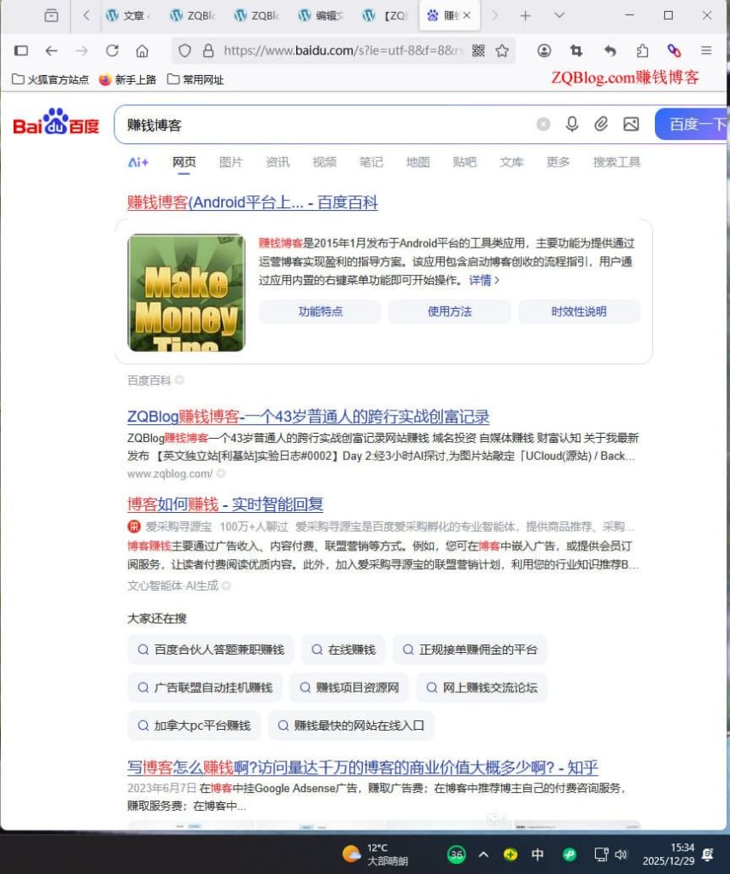
Task: Switch to the 【ZQ browser tab
Action: tap(385, 15)
